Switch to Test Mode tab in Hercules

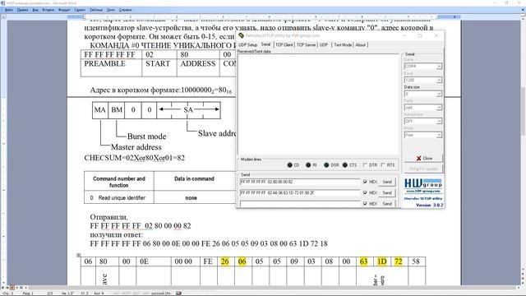click(x=343, y=44)
